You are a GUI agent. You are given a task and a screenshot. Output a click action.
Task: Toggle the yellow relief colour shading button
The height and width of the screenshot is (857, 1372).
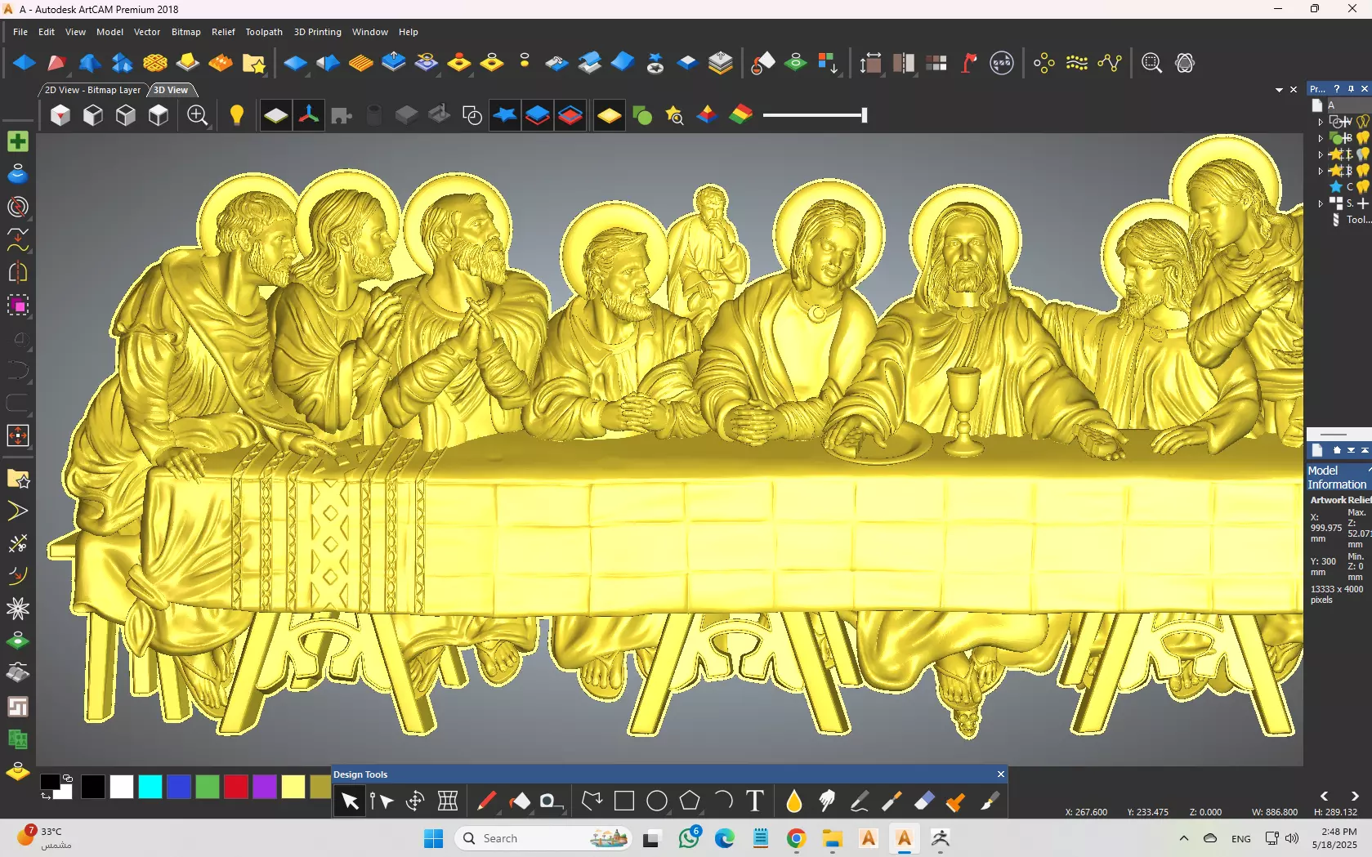tap(610, 116)
